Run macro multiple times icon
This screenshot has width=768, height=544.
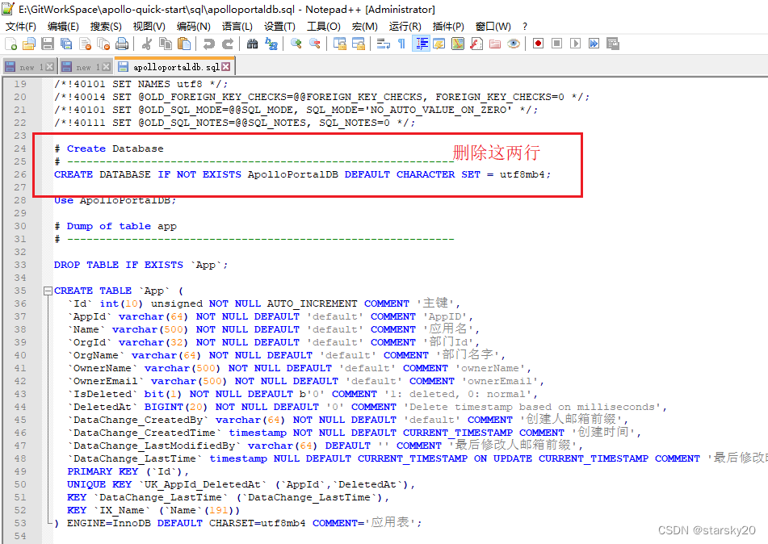594,44
